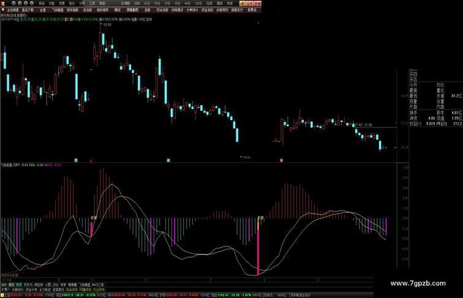Select the 日线 period

coord(209,3)
